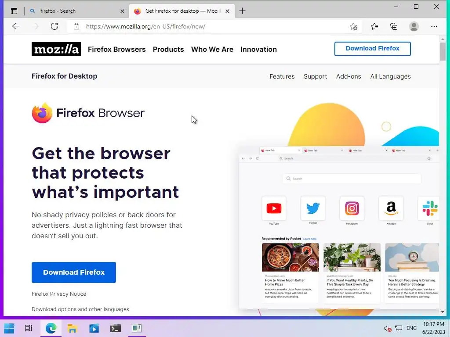Open the Firefox Browsers menu

pos(117,49)
